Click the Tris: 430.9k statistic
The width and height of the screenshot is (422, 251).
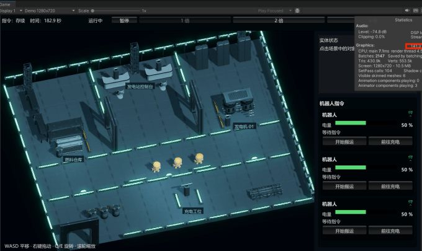pos(369,61)
